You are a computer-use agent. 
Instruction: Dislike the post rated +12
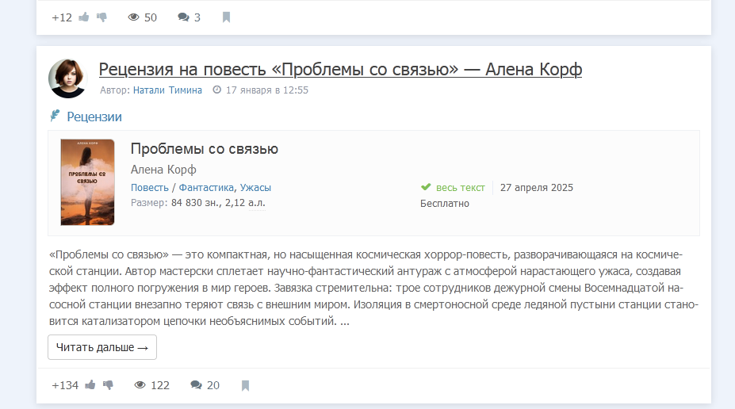(x=101, y=17)
